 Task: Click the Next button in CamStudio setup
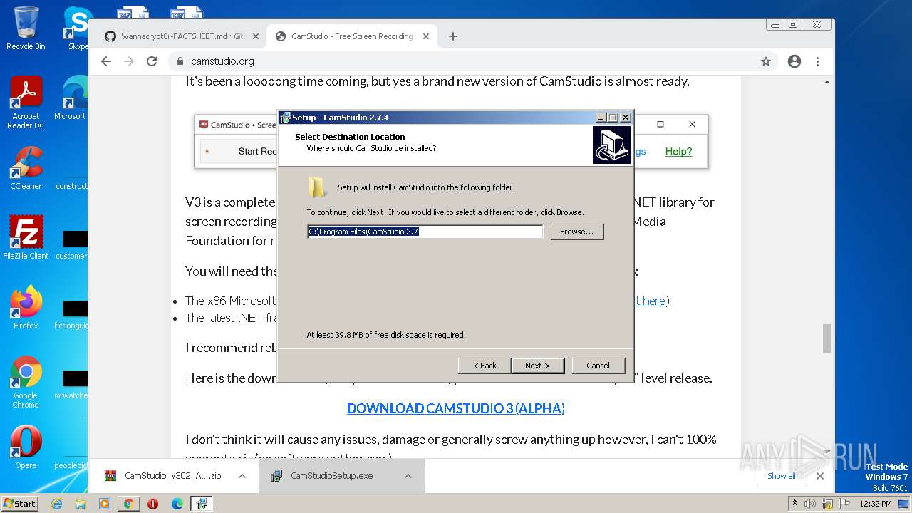pos(537,366)
